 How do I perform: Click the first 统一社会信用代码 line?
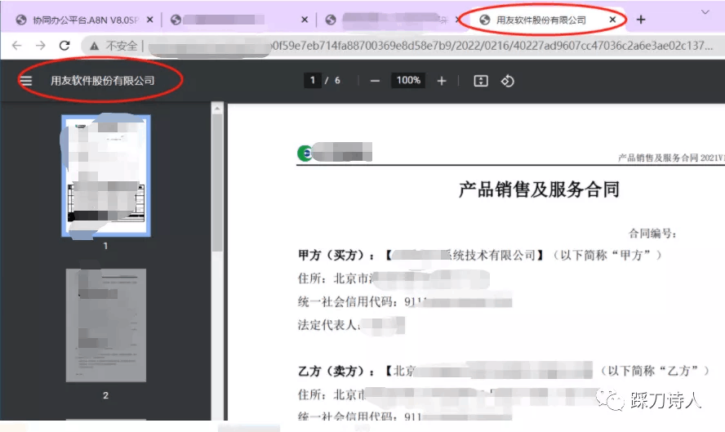405,301
